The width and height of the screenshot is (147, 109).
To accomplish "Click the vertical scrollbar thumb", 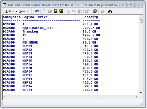I will click(141, 21).
